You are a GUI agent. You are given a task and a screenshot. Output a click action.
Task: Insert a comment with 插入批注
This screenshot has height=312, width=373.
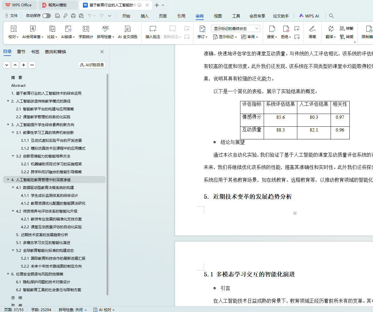(153, 29)
